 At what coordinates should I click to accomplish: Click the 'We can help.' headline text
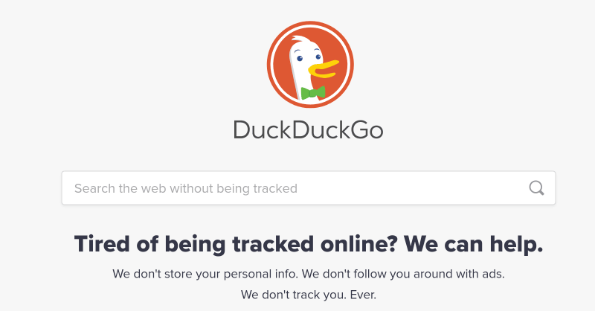tap(474, 244)
